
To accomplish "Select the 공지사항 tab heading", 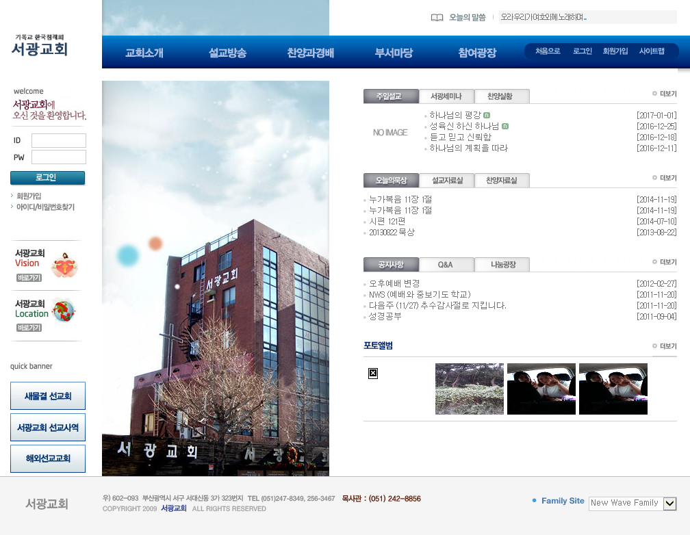I will [x=391, y=265].
